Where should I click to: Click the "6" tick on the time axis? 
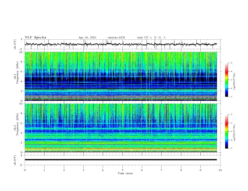click(142, 170)
